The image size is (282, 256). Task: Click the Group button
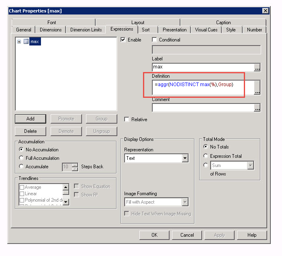(102, 119)
